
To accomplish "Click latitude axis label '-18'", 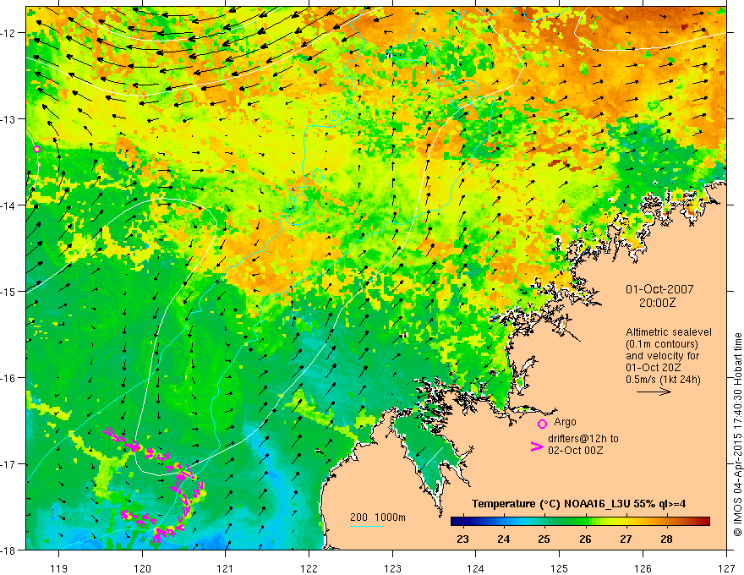I will point(8,550).
